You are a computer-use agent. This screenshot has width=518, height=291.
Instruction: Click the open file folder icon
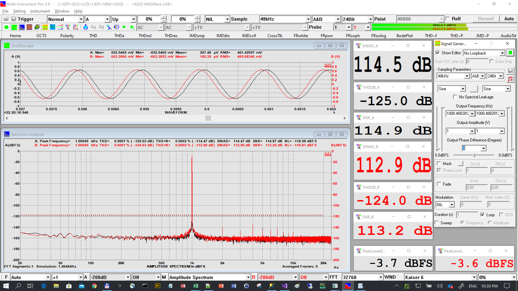pyautogui.click(x=6, y=19)
